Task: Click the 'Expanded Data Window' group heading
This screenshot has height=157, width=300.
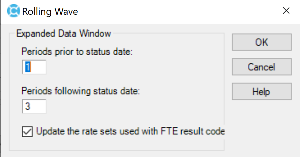Action: click(64, 34)
